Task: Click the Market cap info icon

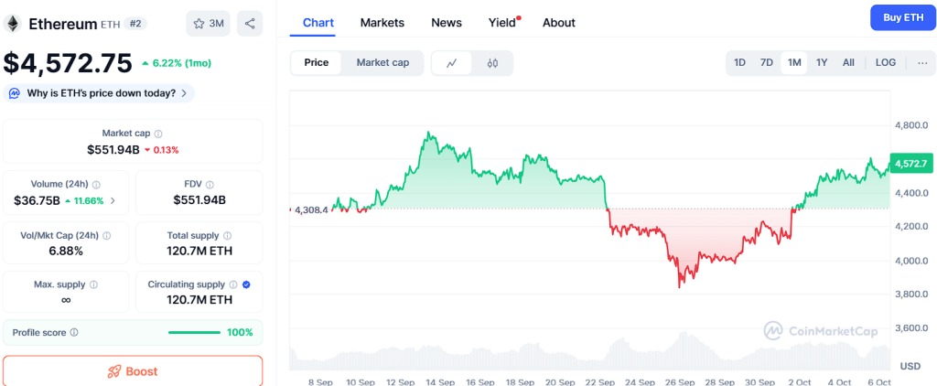Action: [158, 134]
